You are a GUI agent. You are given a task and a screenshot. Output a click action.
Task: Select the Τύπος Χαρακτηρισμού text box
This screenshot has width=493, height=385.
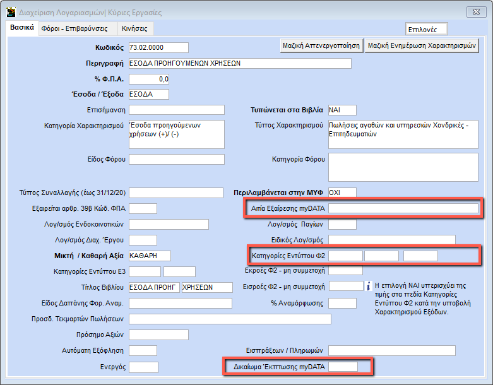(x=403, y=134)
